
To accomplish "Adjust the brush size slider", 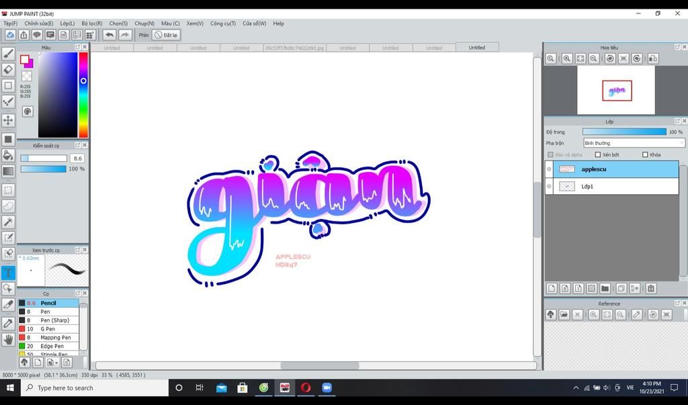I will point(44,158).
